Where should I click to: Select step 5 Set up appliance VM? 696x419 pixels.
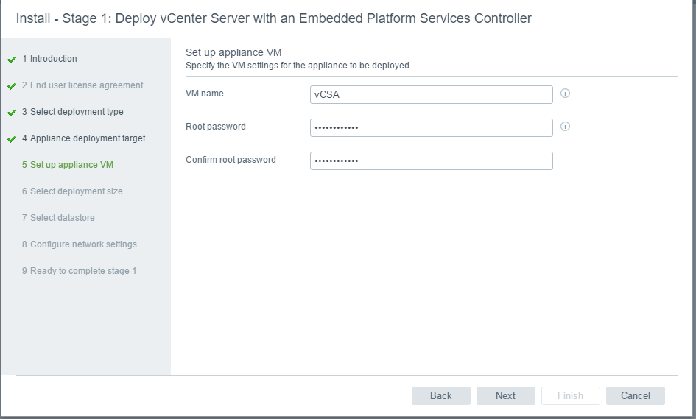click(68, 165)
